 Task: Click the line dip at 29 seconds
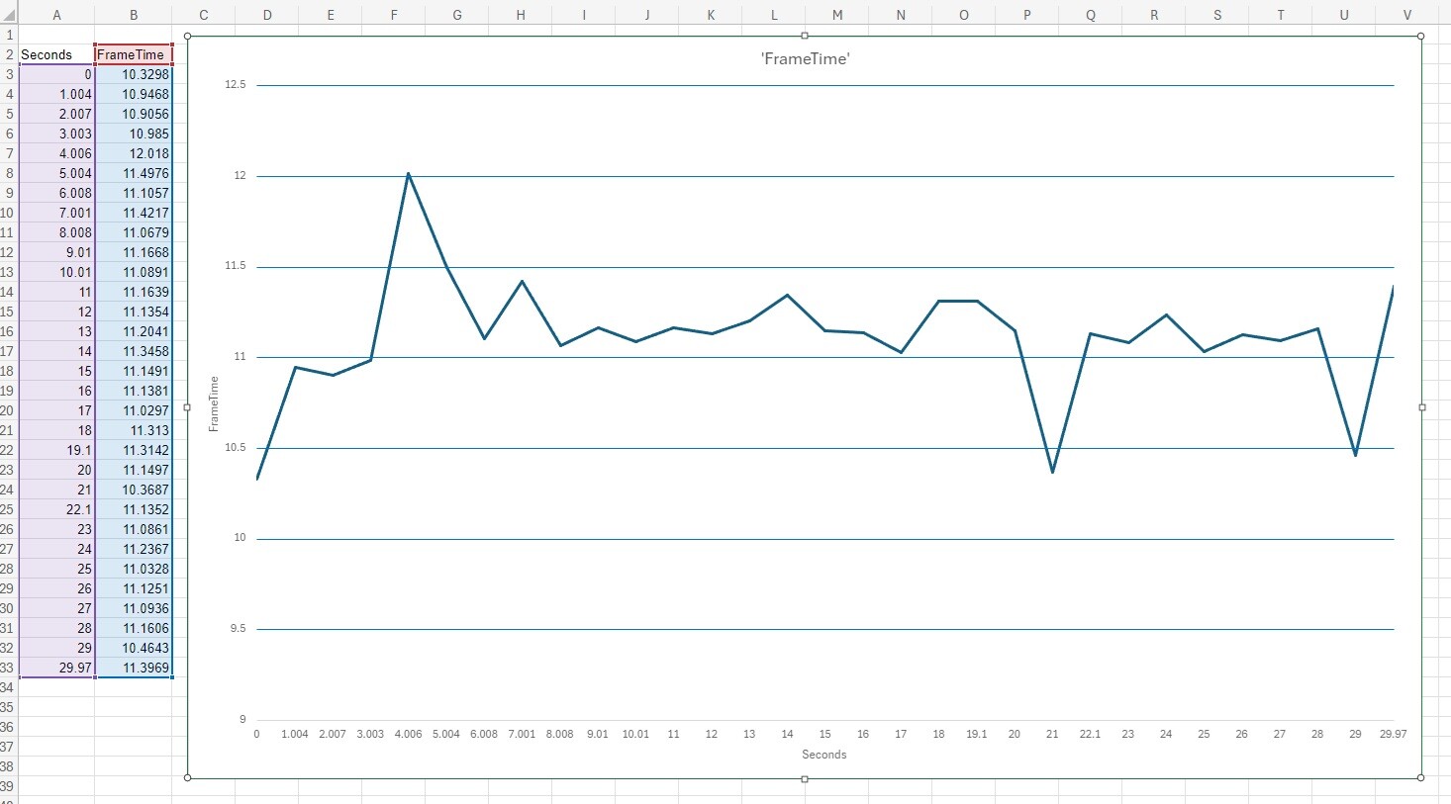tap(1355, 455)
